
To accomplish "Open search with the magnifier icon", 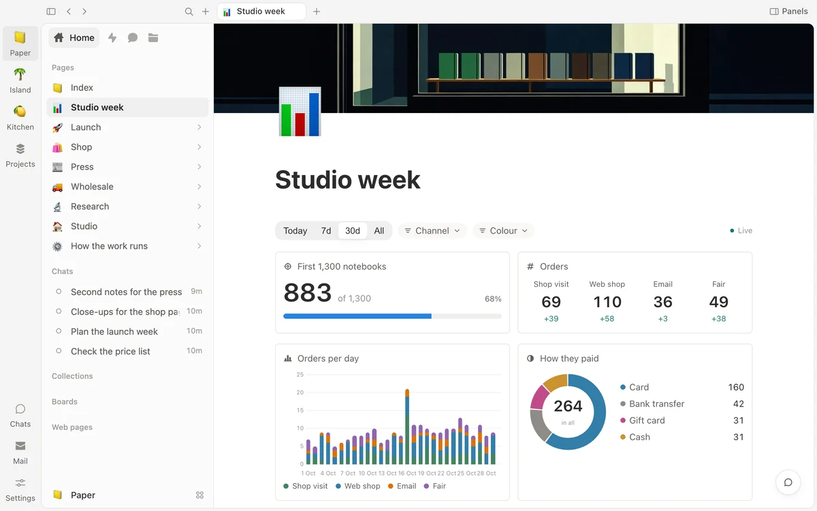I will tap(189, 12).
